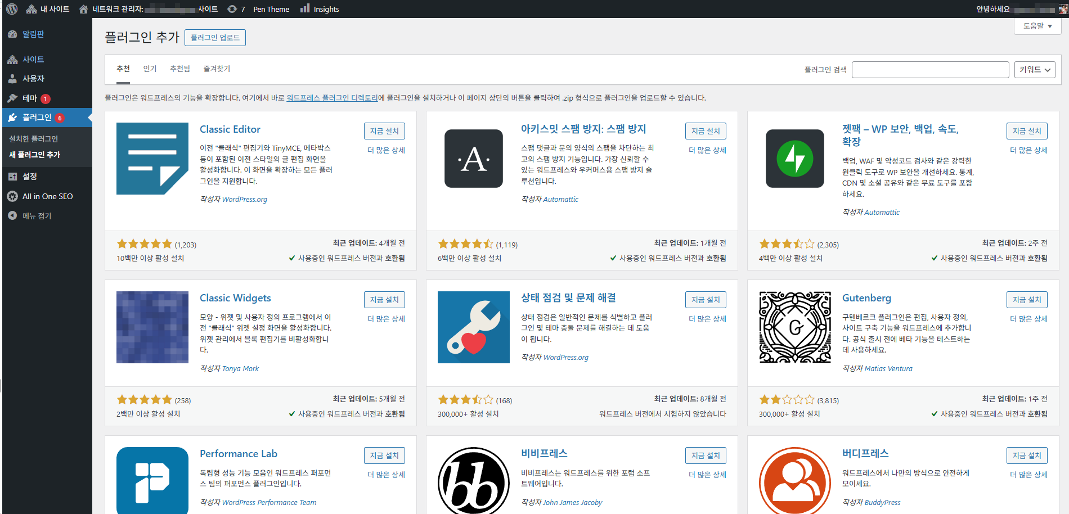Open the Performance Lab title link

239,454
